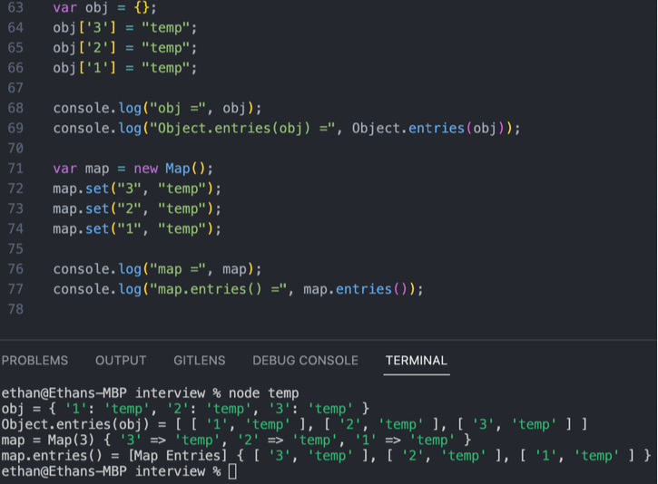Screen dimensions: 658x484
Task: Click the obj['3'] = "temp" code line
Action: [124, 28]
